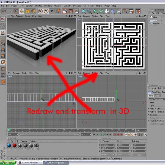Switch to the Structure tab
The image size is (165, 165).
pos(159,10)
